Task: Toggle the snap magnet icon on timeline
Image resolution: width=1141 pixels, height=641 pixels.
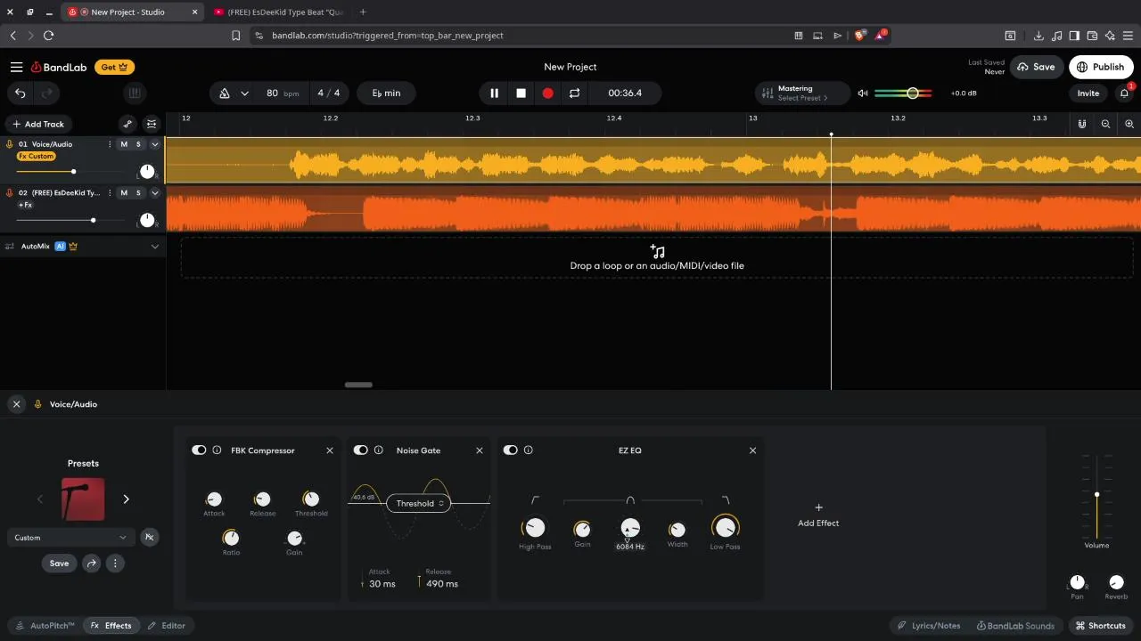Action: (1081, 124)
